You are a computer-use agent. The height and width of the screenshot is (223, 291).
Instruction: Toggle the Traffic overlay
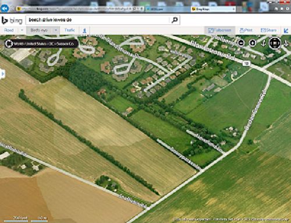tap(69, 30)
